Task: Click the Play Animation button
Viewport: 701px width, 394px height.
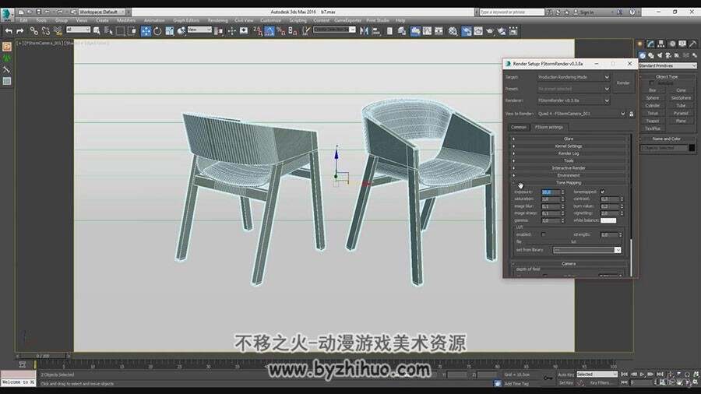Action: [x=642, y=374]
